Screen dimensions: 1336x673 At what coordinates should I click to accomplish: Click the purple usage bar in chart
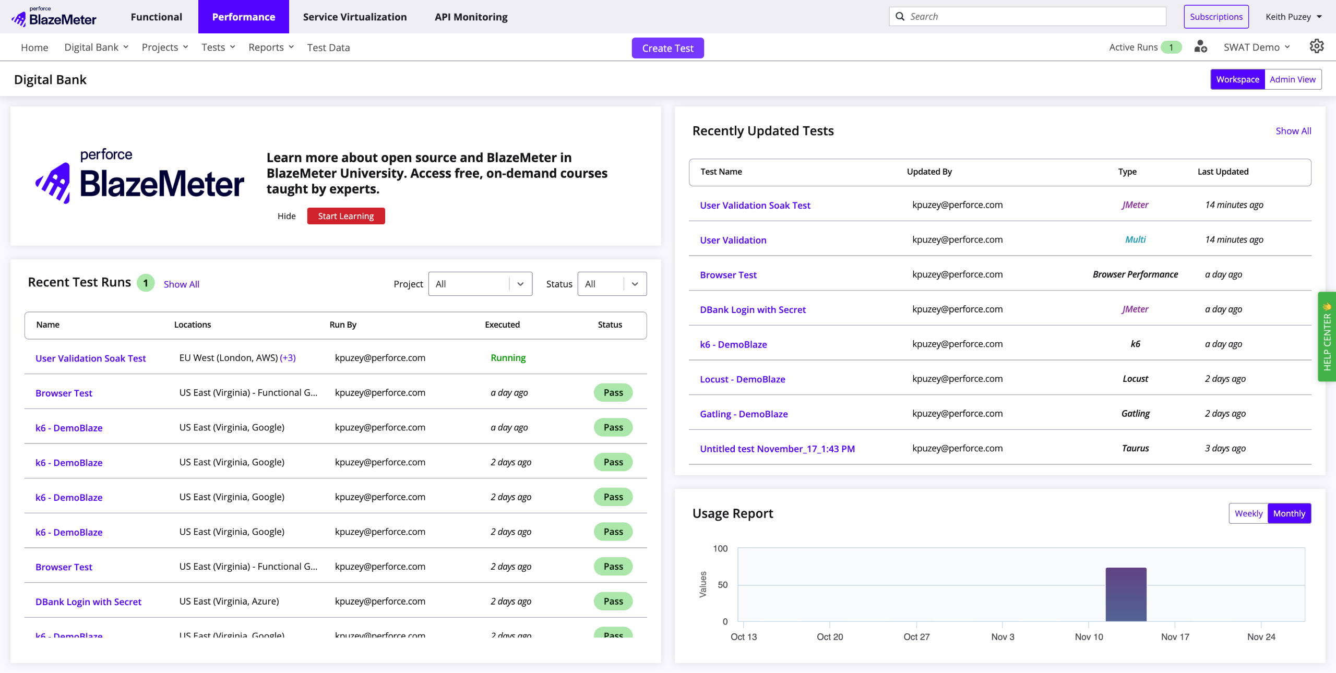point(1126,595)
